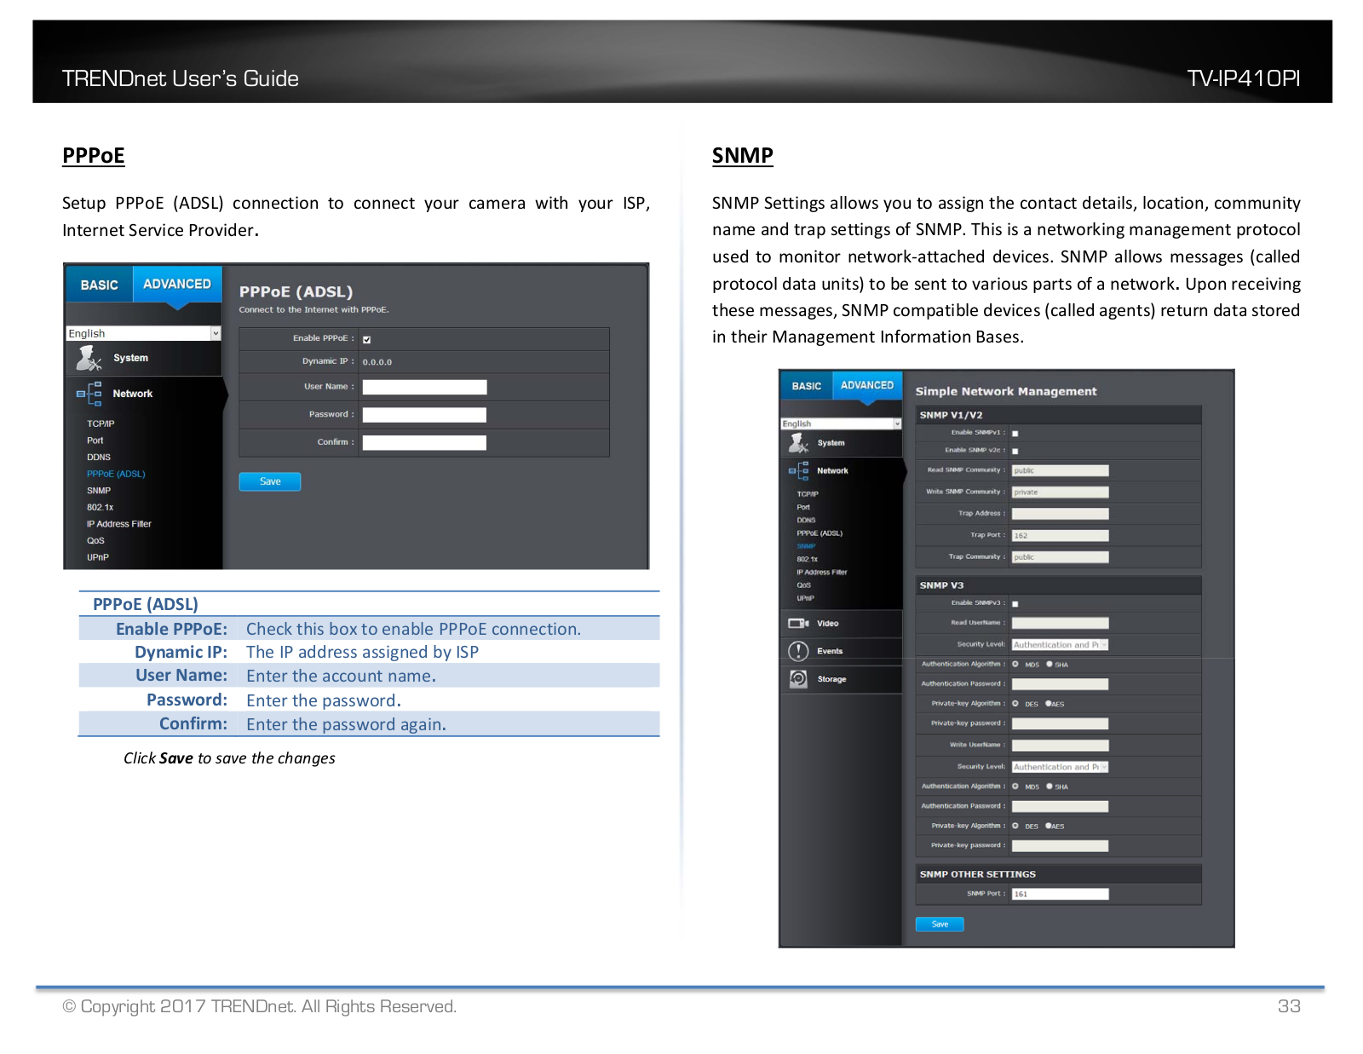The image size is (1363, 1054).
Task: Click the PPPoE Password input field
Action: [x=424, y=415]
